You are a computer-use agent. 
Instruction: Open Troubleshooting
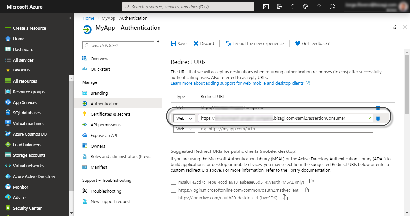pos(106,191)
